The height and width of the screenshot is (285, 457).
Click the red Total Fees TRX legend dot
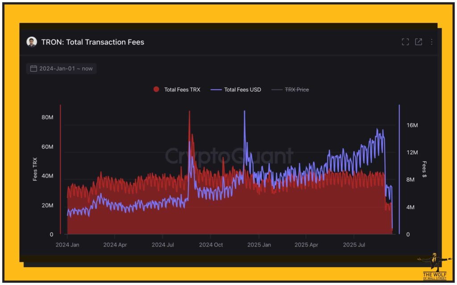(156, 89)
